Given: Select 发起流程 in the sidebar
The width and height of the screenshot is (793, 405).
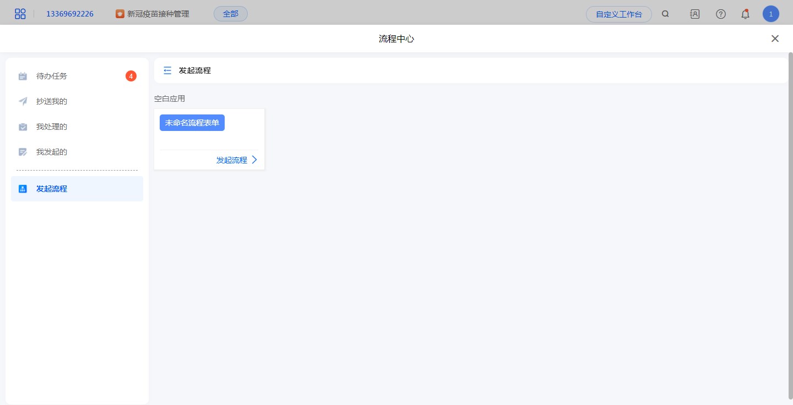Looking at the screenshot, I should pyautogui.click(x=52, y=189).
